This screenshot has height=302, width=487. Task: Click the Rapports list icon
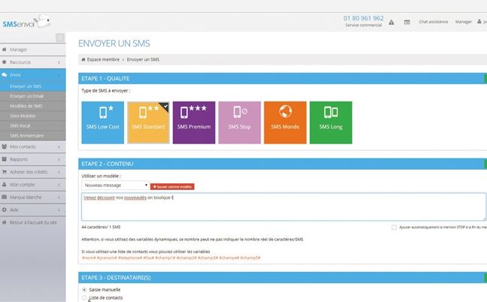coord(4,159)
